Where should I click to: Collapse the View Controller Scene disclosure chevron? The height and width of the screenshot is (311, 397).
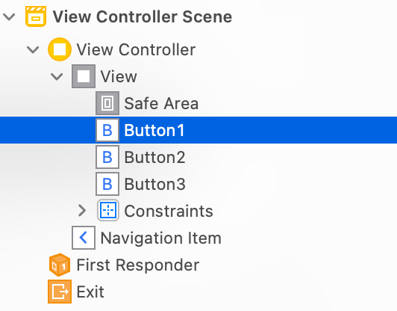[x=9, y=17]
